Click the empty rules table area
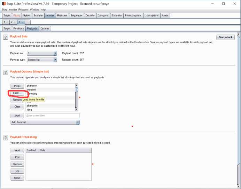The height and width of the screenshot is (189, 241). (x=59, y=166)
